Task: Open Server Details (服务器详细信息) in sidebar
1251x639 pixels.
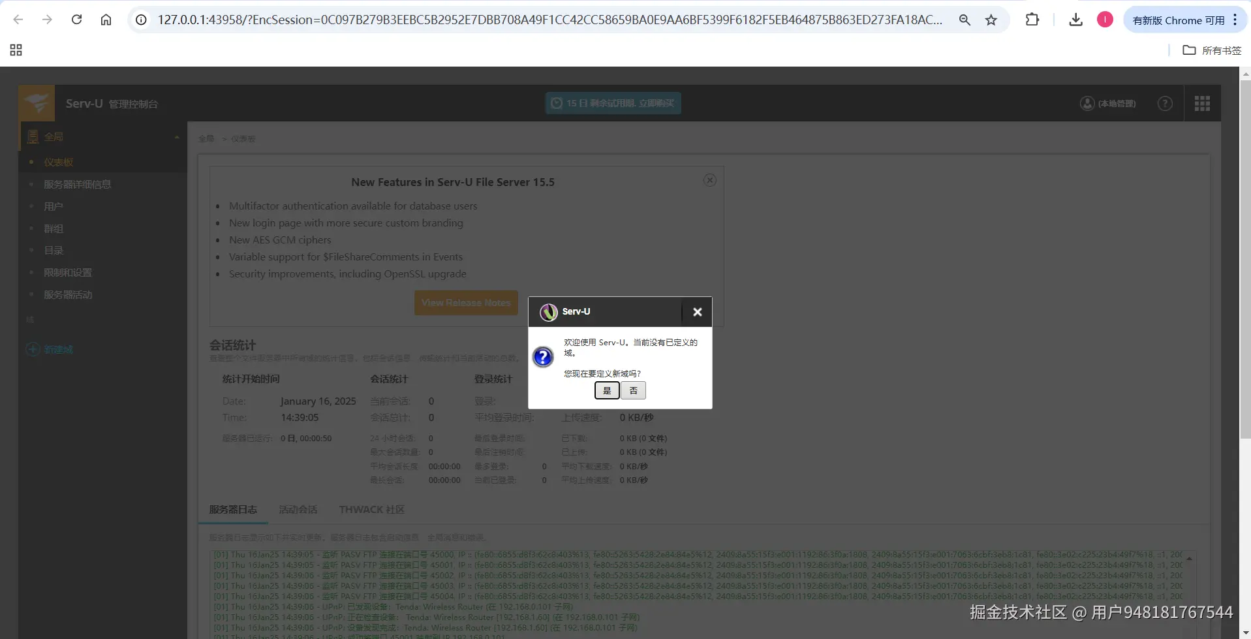Action: [78, 184]
